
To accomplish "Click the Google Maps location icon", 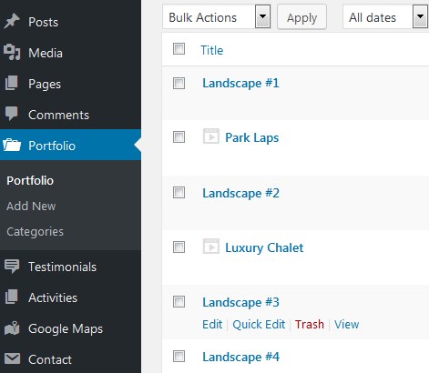I will click(12, 328).
